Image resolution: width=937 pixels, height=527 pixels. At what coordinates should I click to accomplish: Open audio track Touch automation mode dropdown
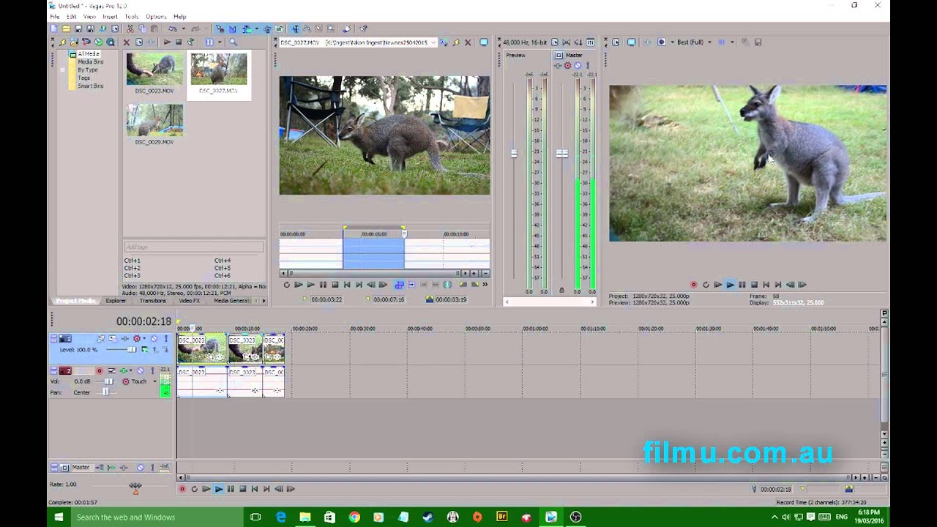[x=154, y=381]
